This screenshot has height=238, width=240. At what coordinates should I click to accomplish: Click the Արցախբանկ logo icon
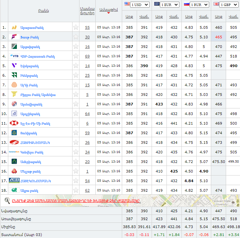[x=14, y=46]
